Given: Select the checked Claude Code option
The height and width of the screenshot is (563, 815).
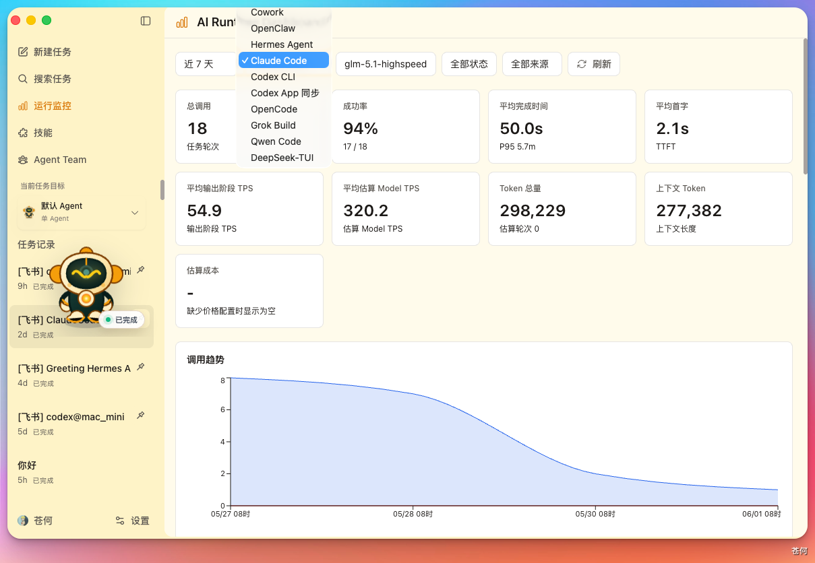Looking at the screenshot, I should (284, 61).
